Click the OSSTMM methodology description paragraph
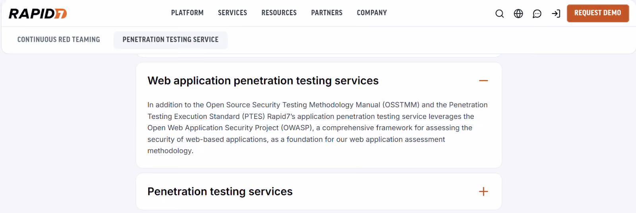Viewport: 636px width, 213px height. (318, 128)
